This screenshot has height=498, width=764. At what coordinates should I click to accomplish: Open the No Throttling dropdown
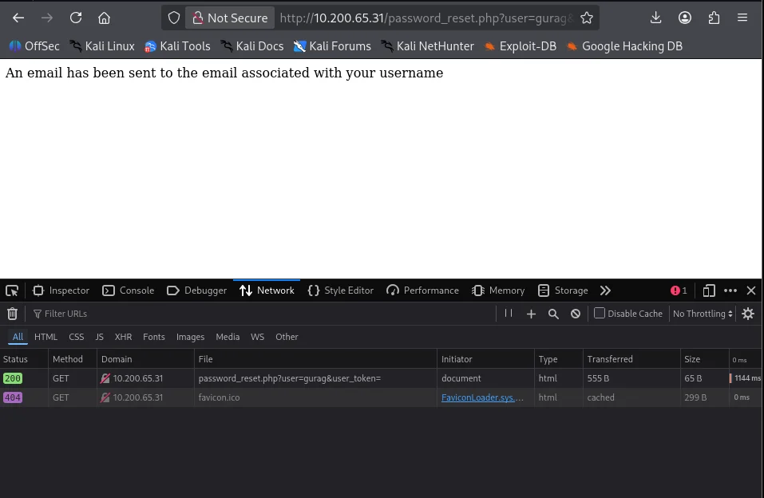[703, 314]
